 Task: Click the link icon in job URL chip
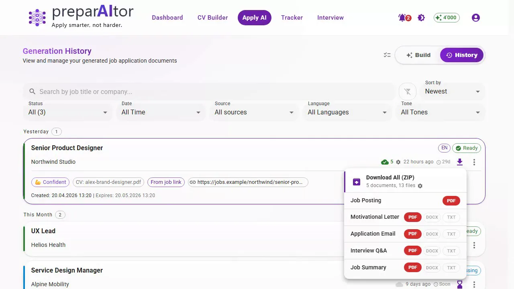pos(193,182)
